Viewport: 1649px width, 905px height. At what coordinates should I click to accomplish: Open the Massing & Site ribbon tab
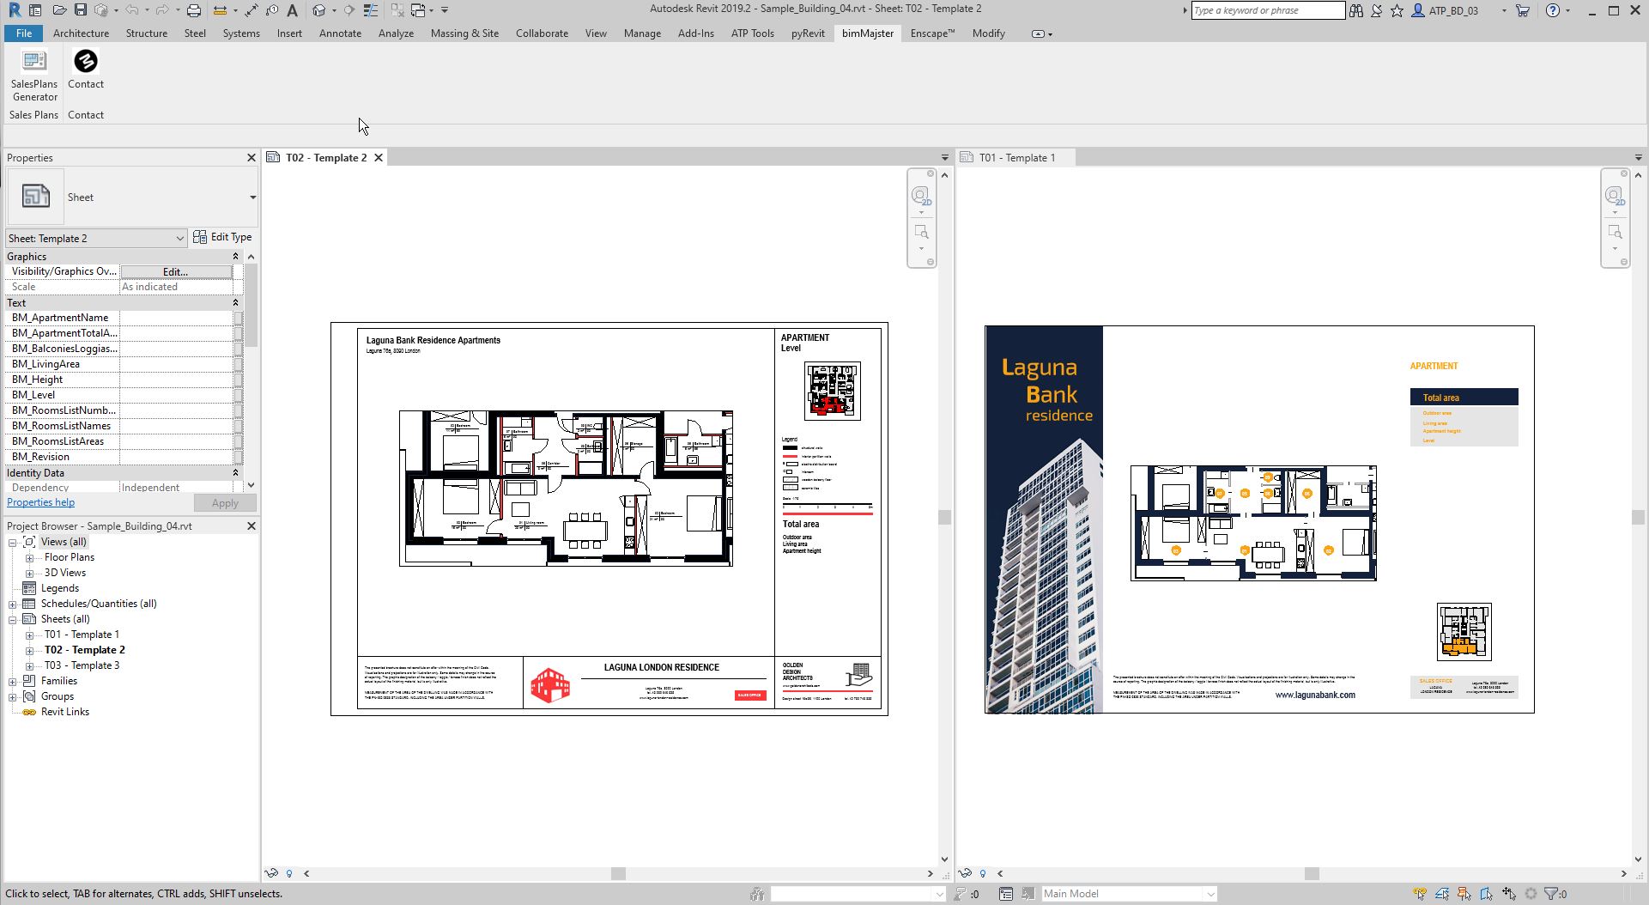(464, 33)
